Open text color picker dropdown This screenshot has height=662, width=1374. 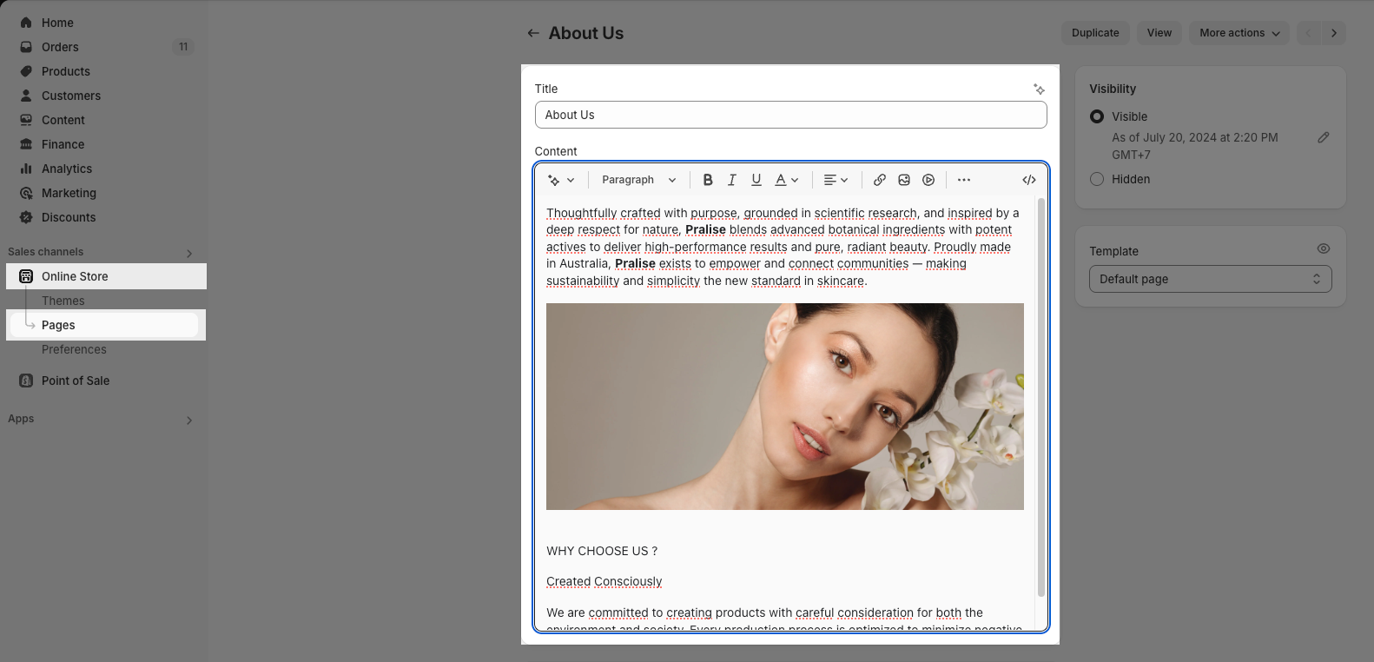[x=787, y=180]
